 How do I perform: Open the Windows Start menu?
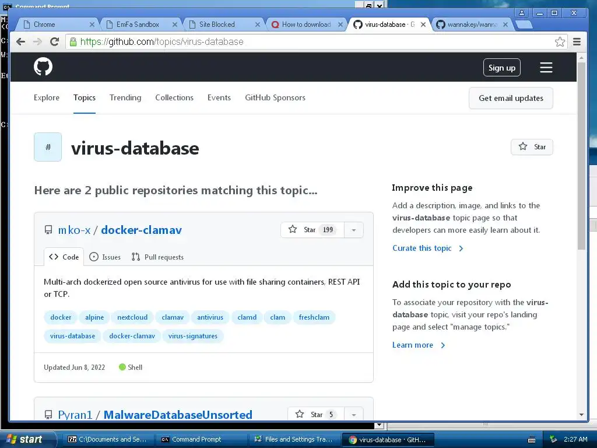[x=28, y=439]
